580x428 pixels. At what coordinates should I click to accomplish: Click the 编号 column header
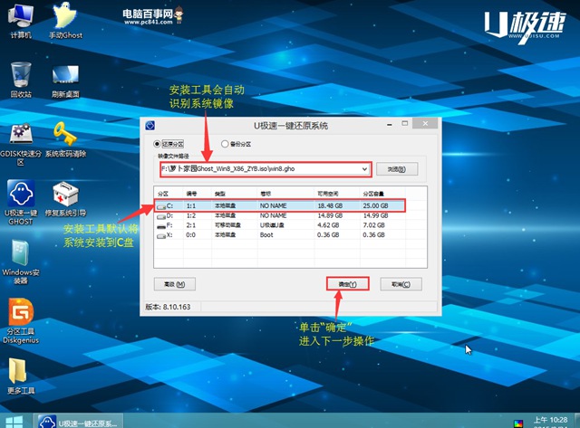(x=191, y=194)
